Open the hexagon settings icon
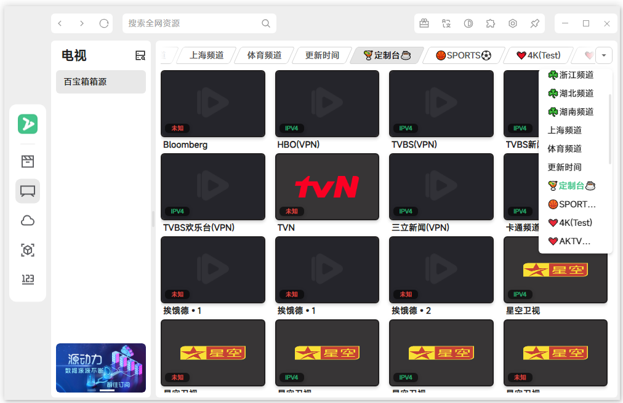The image size is (623, 403). point(513,23)
